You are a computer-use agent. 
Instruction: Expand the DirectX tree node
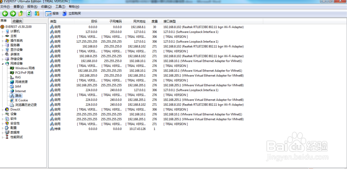pos(3,110)
